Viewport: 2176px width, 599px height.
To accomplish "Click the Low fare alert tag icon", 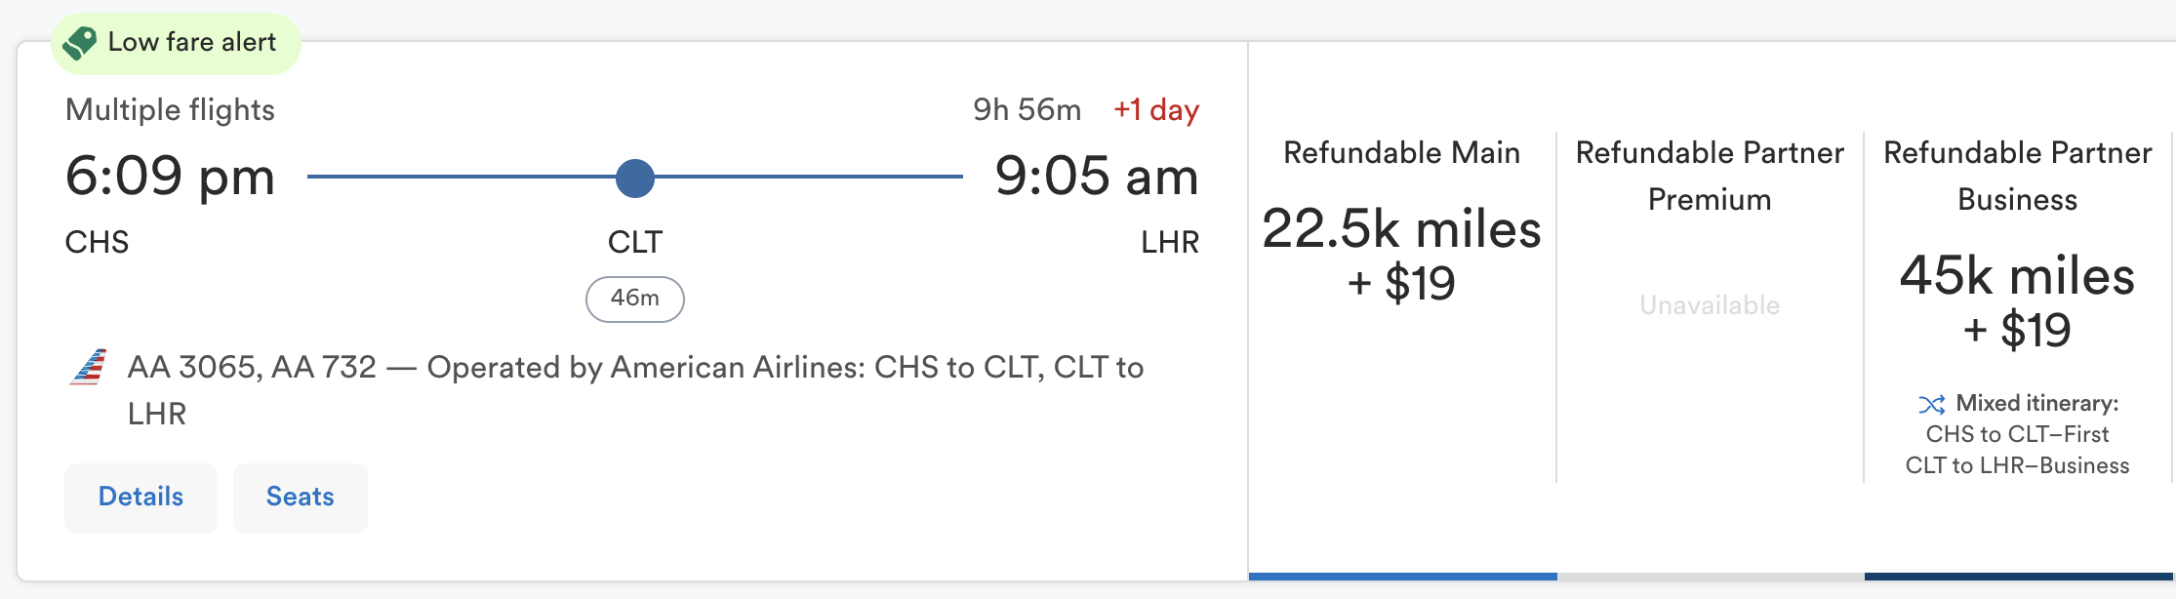I will pyautogui.click(x=80, y=43).
